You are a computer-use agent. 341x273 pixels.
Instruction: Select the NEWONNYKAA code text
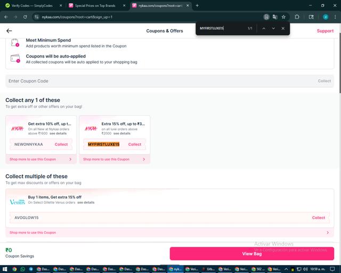(29, 144)
